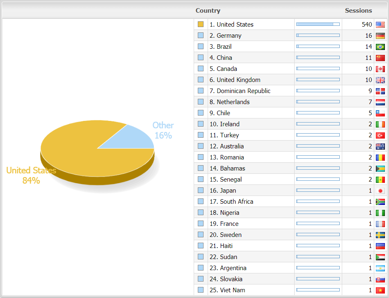Click the Nigeria flag icon
This screenshot has width=389, height=298.
380,213
